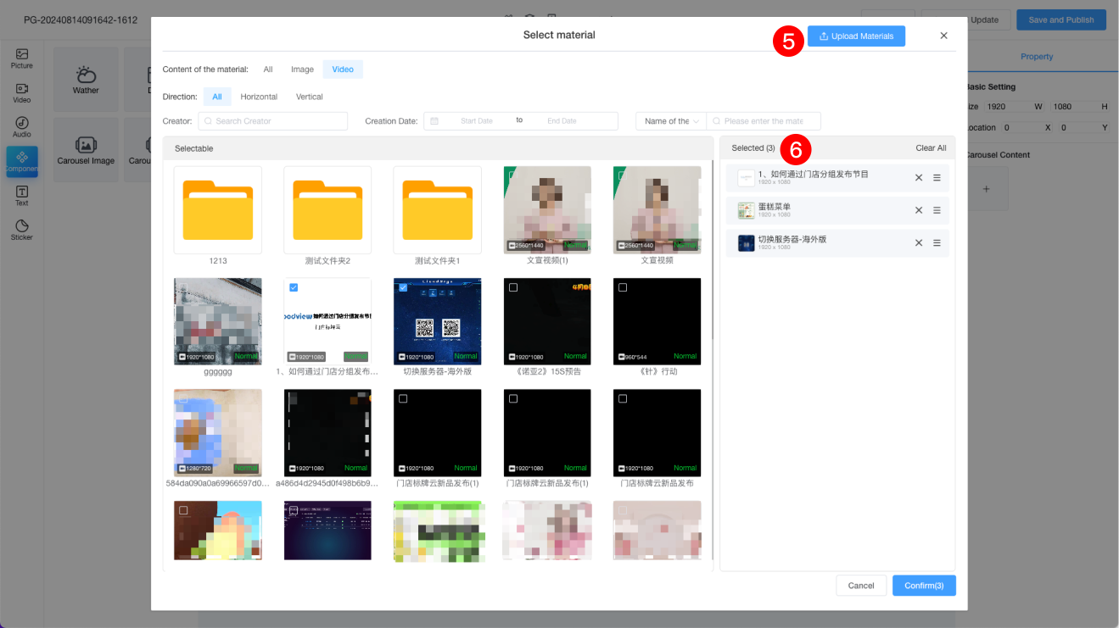The width and height of the screenshot is (1119, 628).
Task: Remove 1、如何通过门店分组发布节目 from selected list
Action: pos(919,177)
